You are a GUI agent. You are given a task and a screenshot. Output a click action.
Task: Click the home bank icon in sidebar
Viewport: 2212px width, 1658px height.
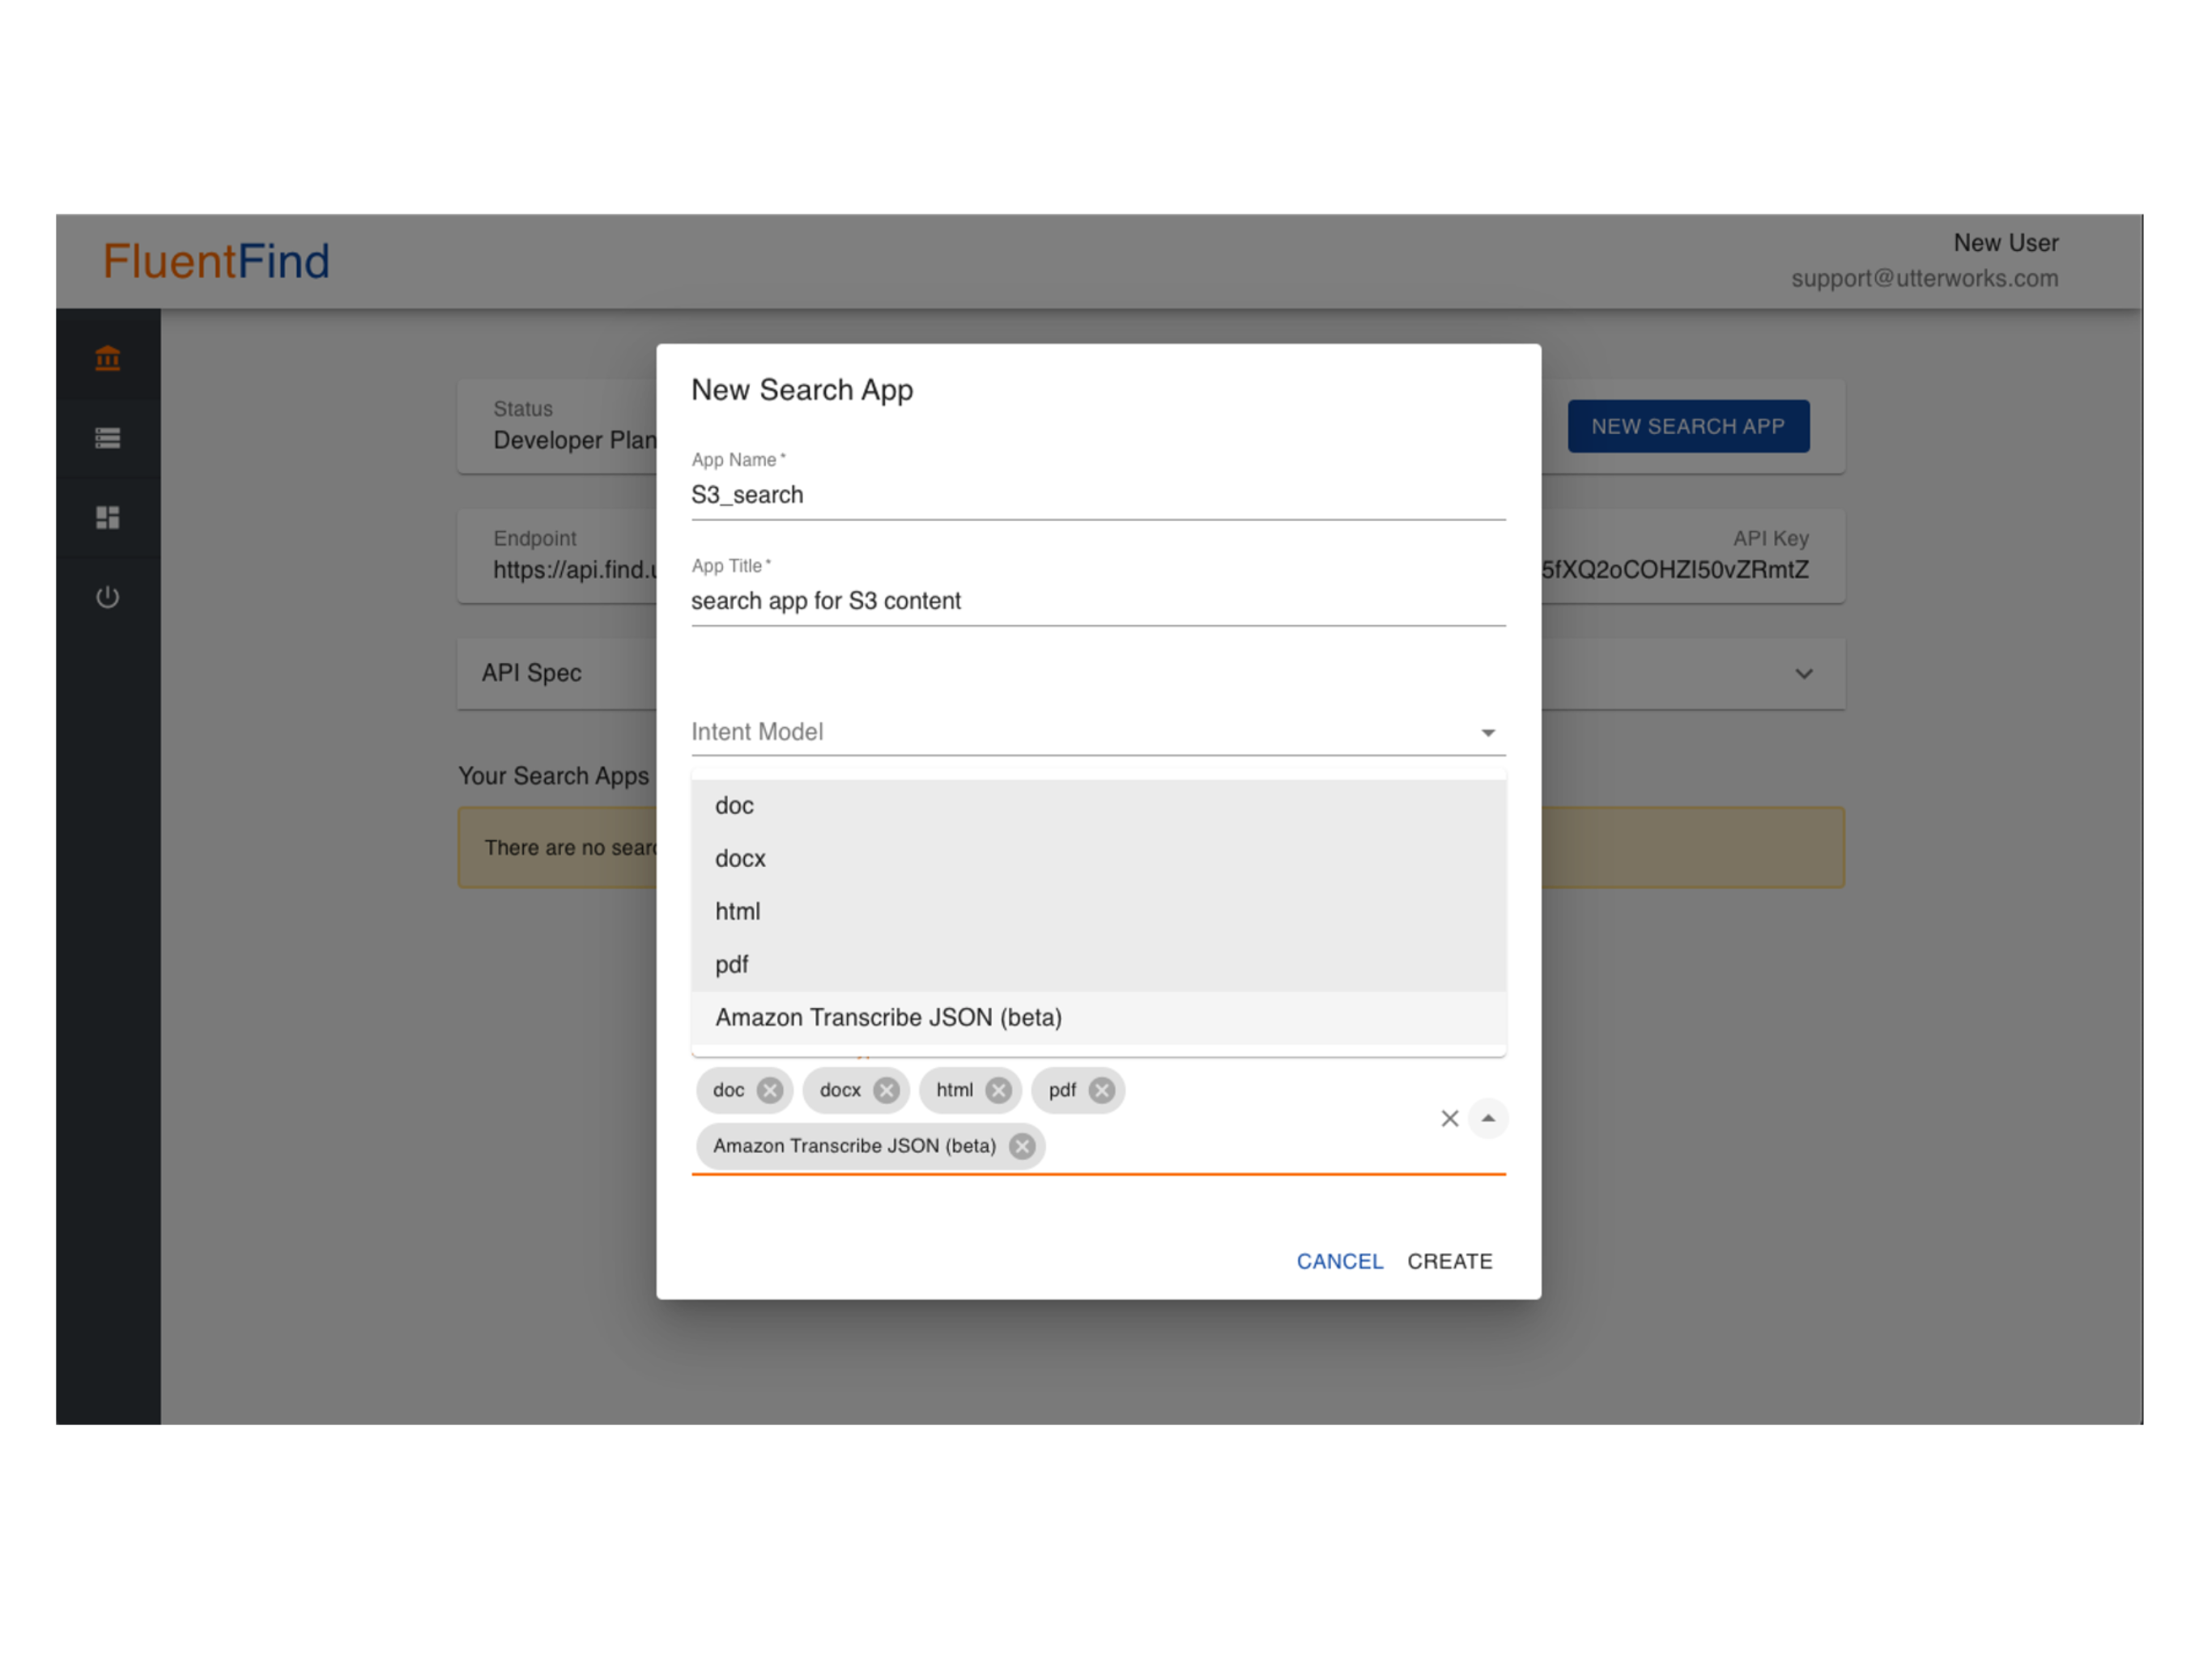(107, 358)
